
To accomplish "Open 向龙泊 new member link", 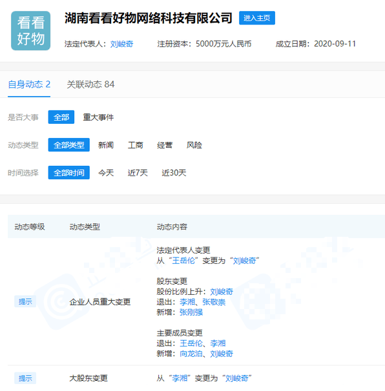I will point(191,354).
